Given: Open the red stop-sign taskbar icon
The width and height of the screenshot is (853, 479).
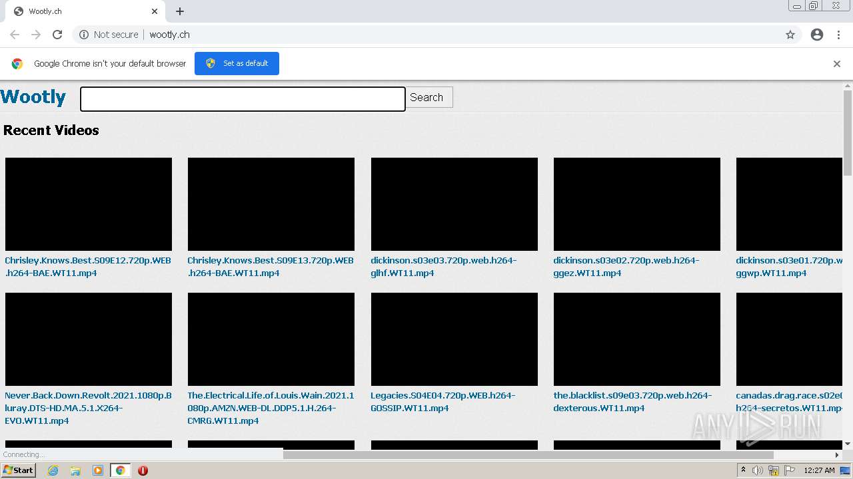Looking at the screenshot, I should 143,470.
